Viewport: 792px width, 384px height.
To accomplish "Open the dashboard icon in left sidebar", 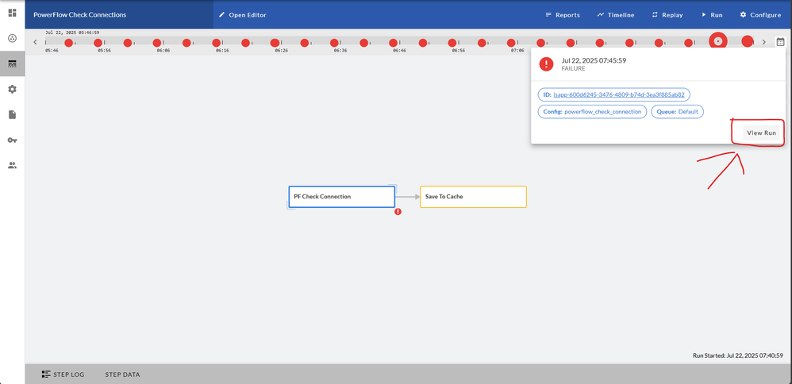I will click(x=12, y=13).
